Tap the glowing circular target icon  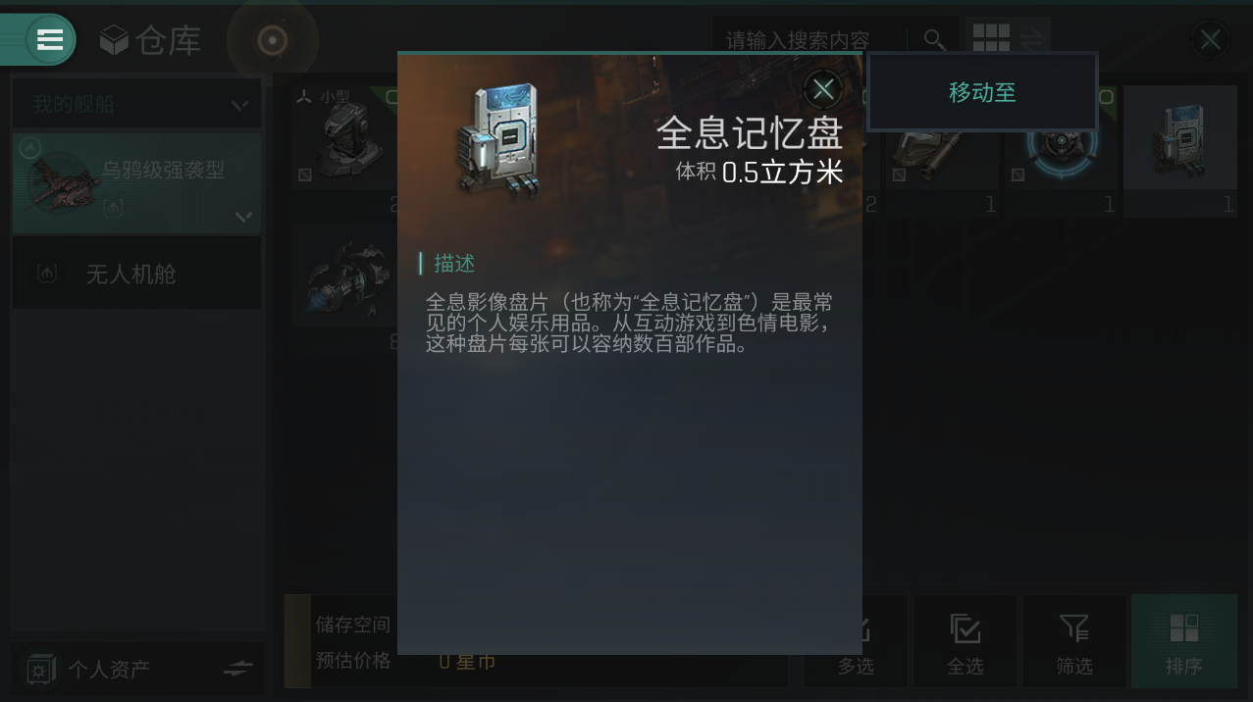(x=272, y=40)
